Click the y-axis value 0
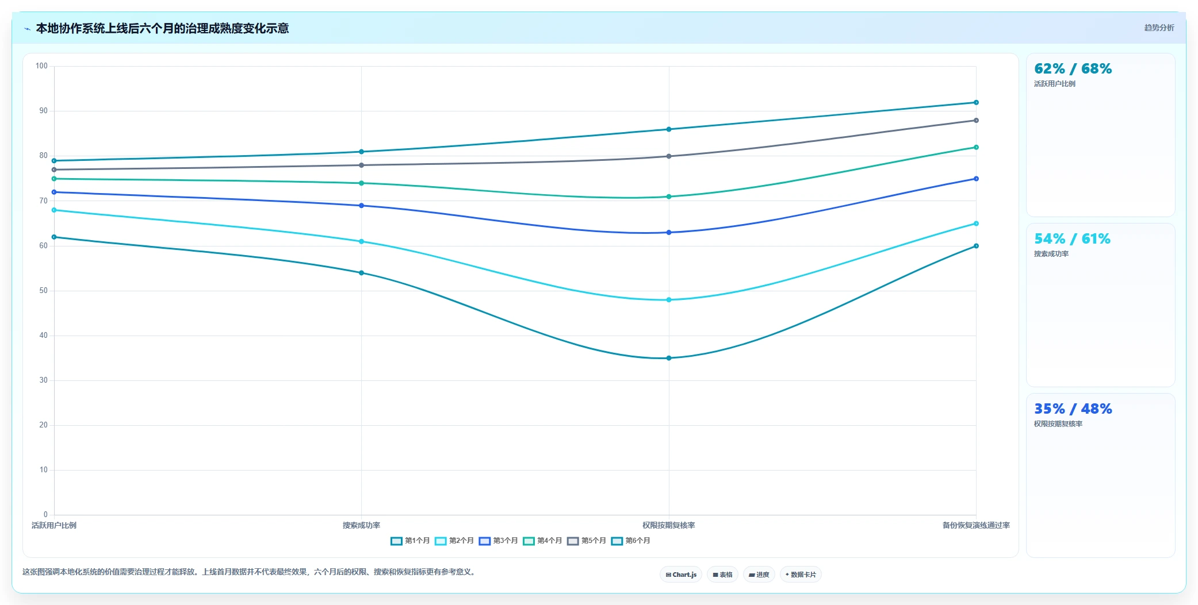The width and height of the screenshot is (1198, 605). pos(45,515)
